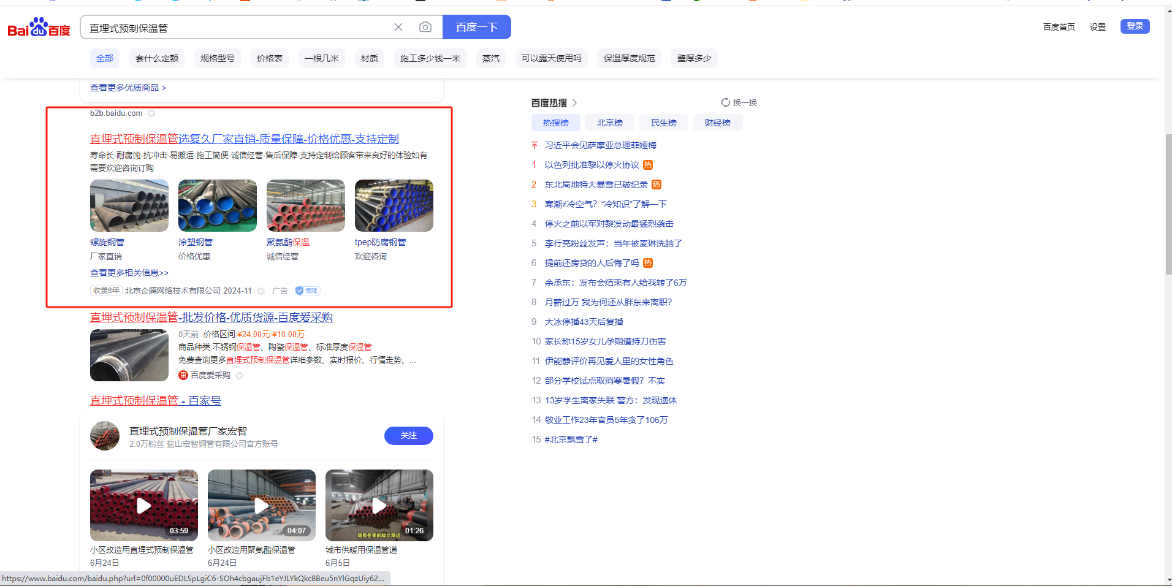Select the 蒸汽 suggestion

[491, 58]
